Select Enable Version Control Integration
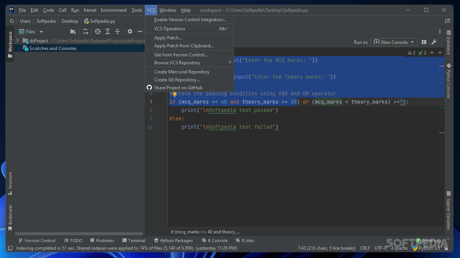Screen dimensions: 460x258 (x=189, y=20)
